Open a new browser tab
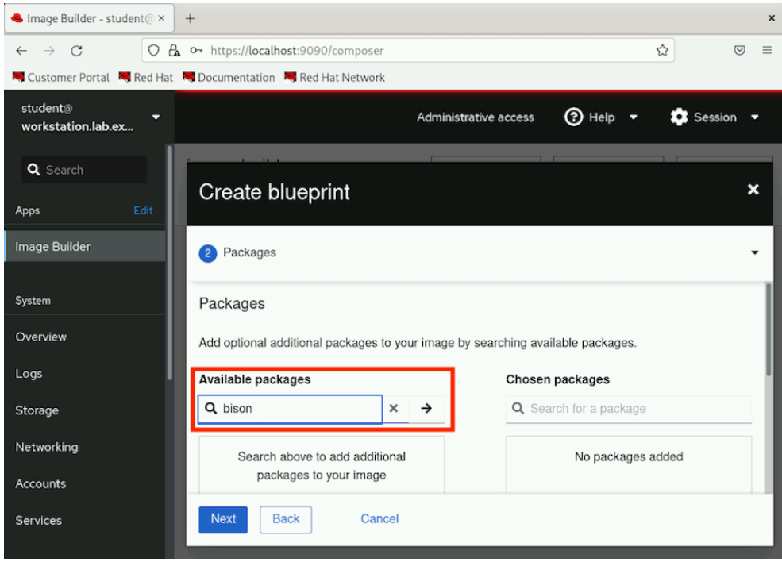The height and width of the screenshot is (562, 782). [x=190, y=19]
